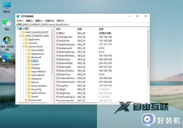Collapse the HKEY_CURRENT_USER node
Image resolution: width=183 pixels, height=128 pixels.
coord(20,36)
